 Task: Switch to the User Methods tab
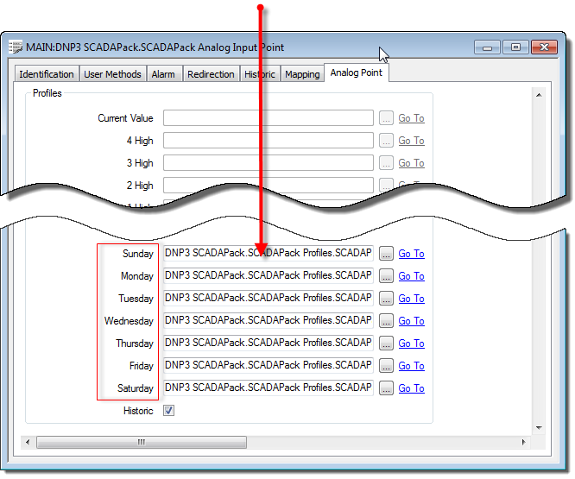tap(112, 74)
